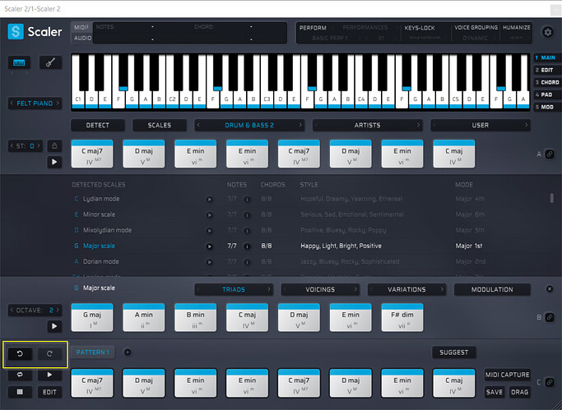Select the PAD tab on right sidebar
The image size is (562, 410).
547,94
